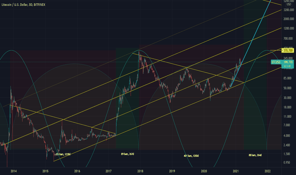The width and height of the screenshot is (296, 175).
Task: Click the Litecoin / U.S. Dollar chart title
Action: coord(24,5)
